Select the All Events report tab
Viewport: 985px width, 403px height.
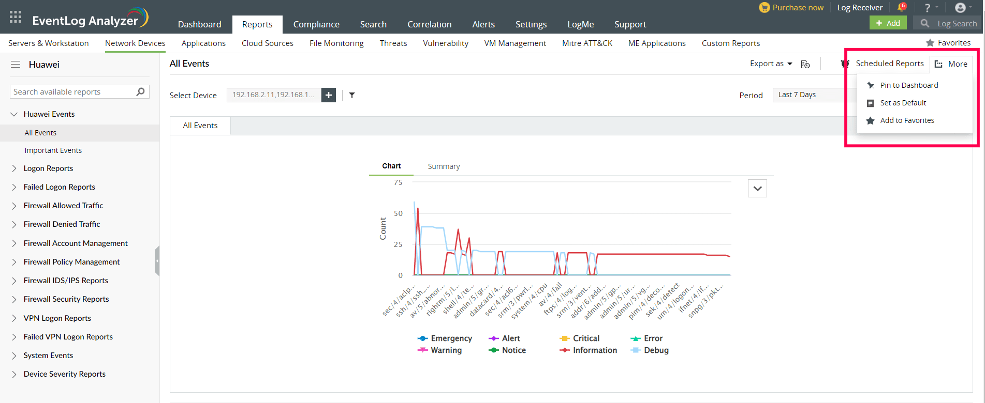(200, 126)
